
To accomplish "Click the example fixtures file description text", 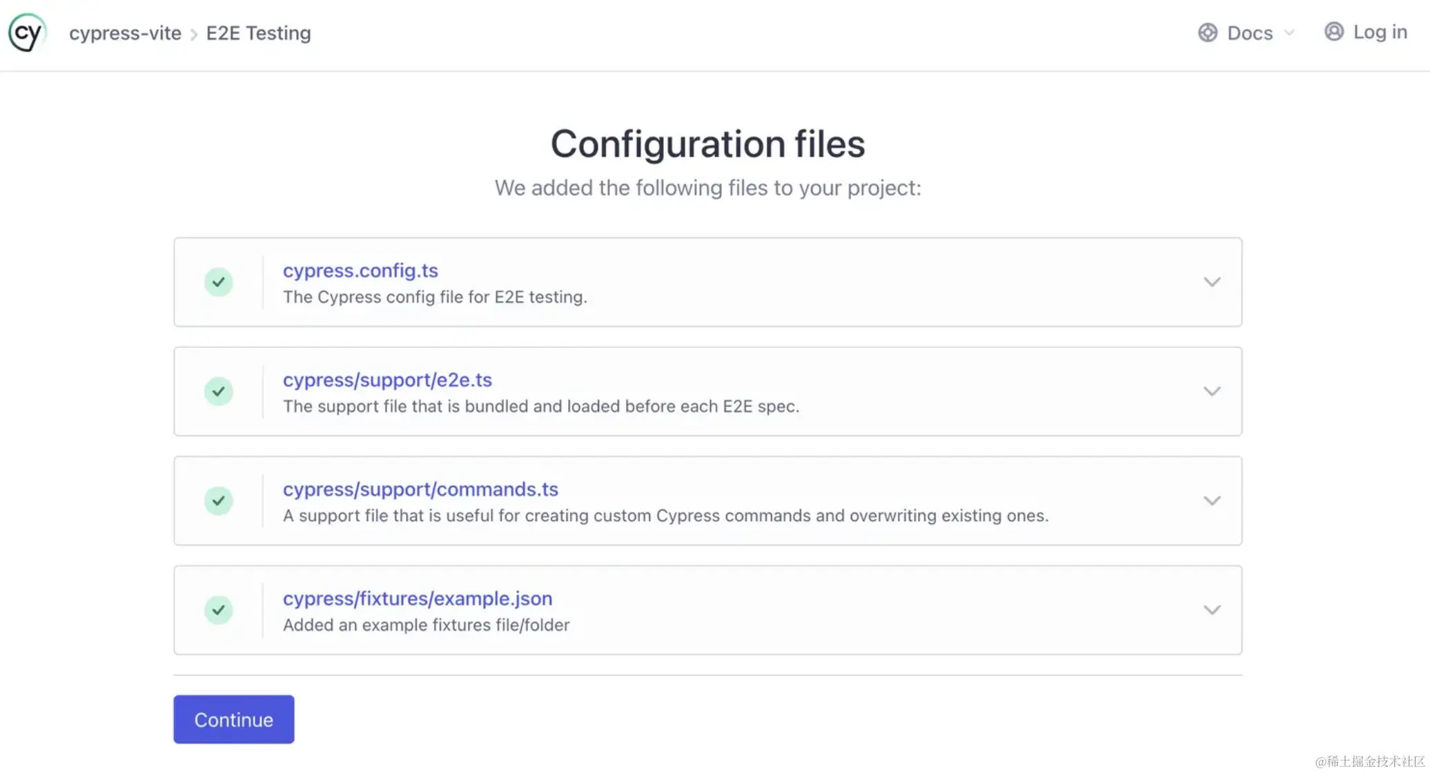I will 426,625.
